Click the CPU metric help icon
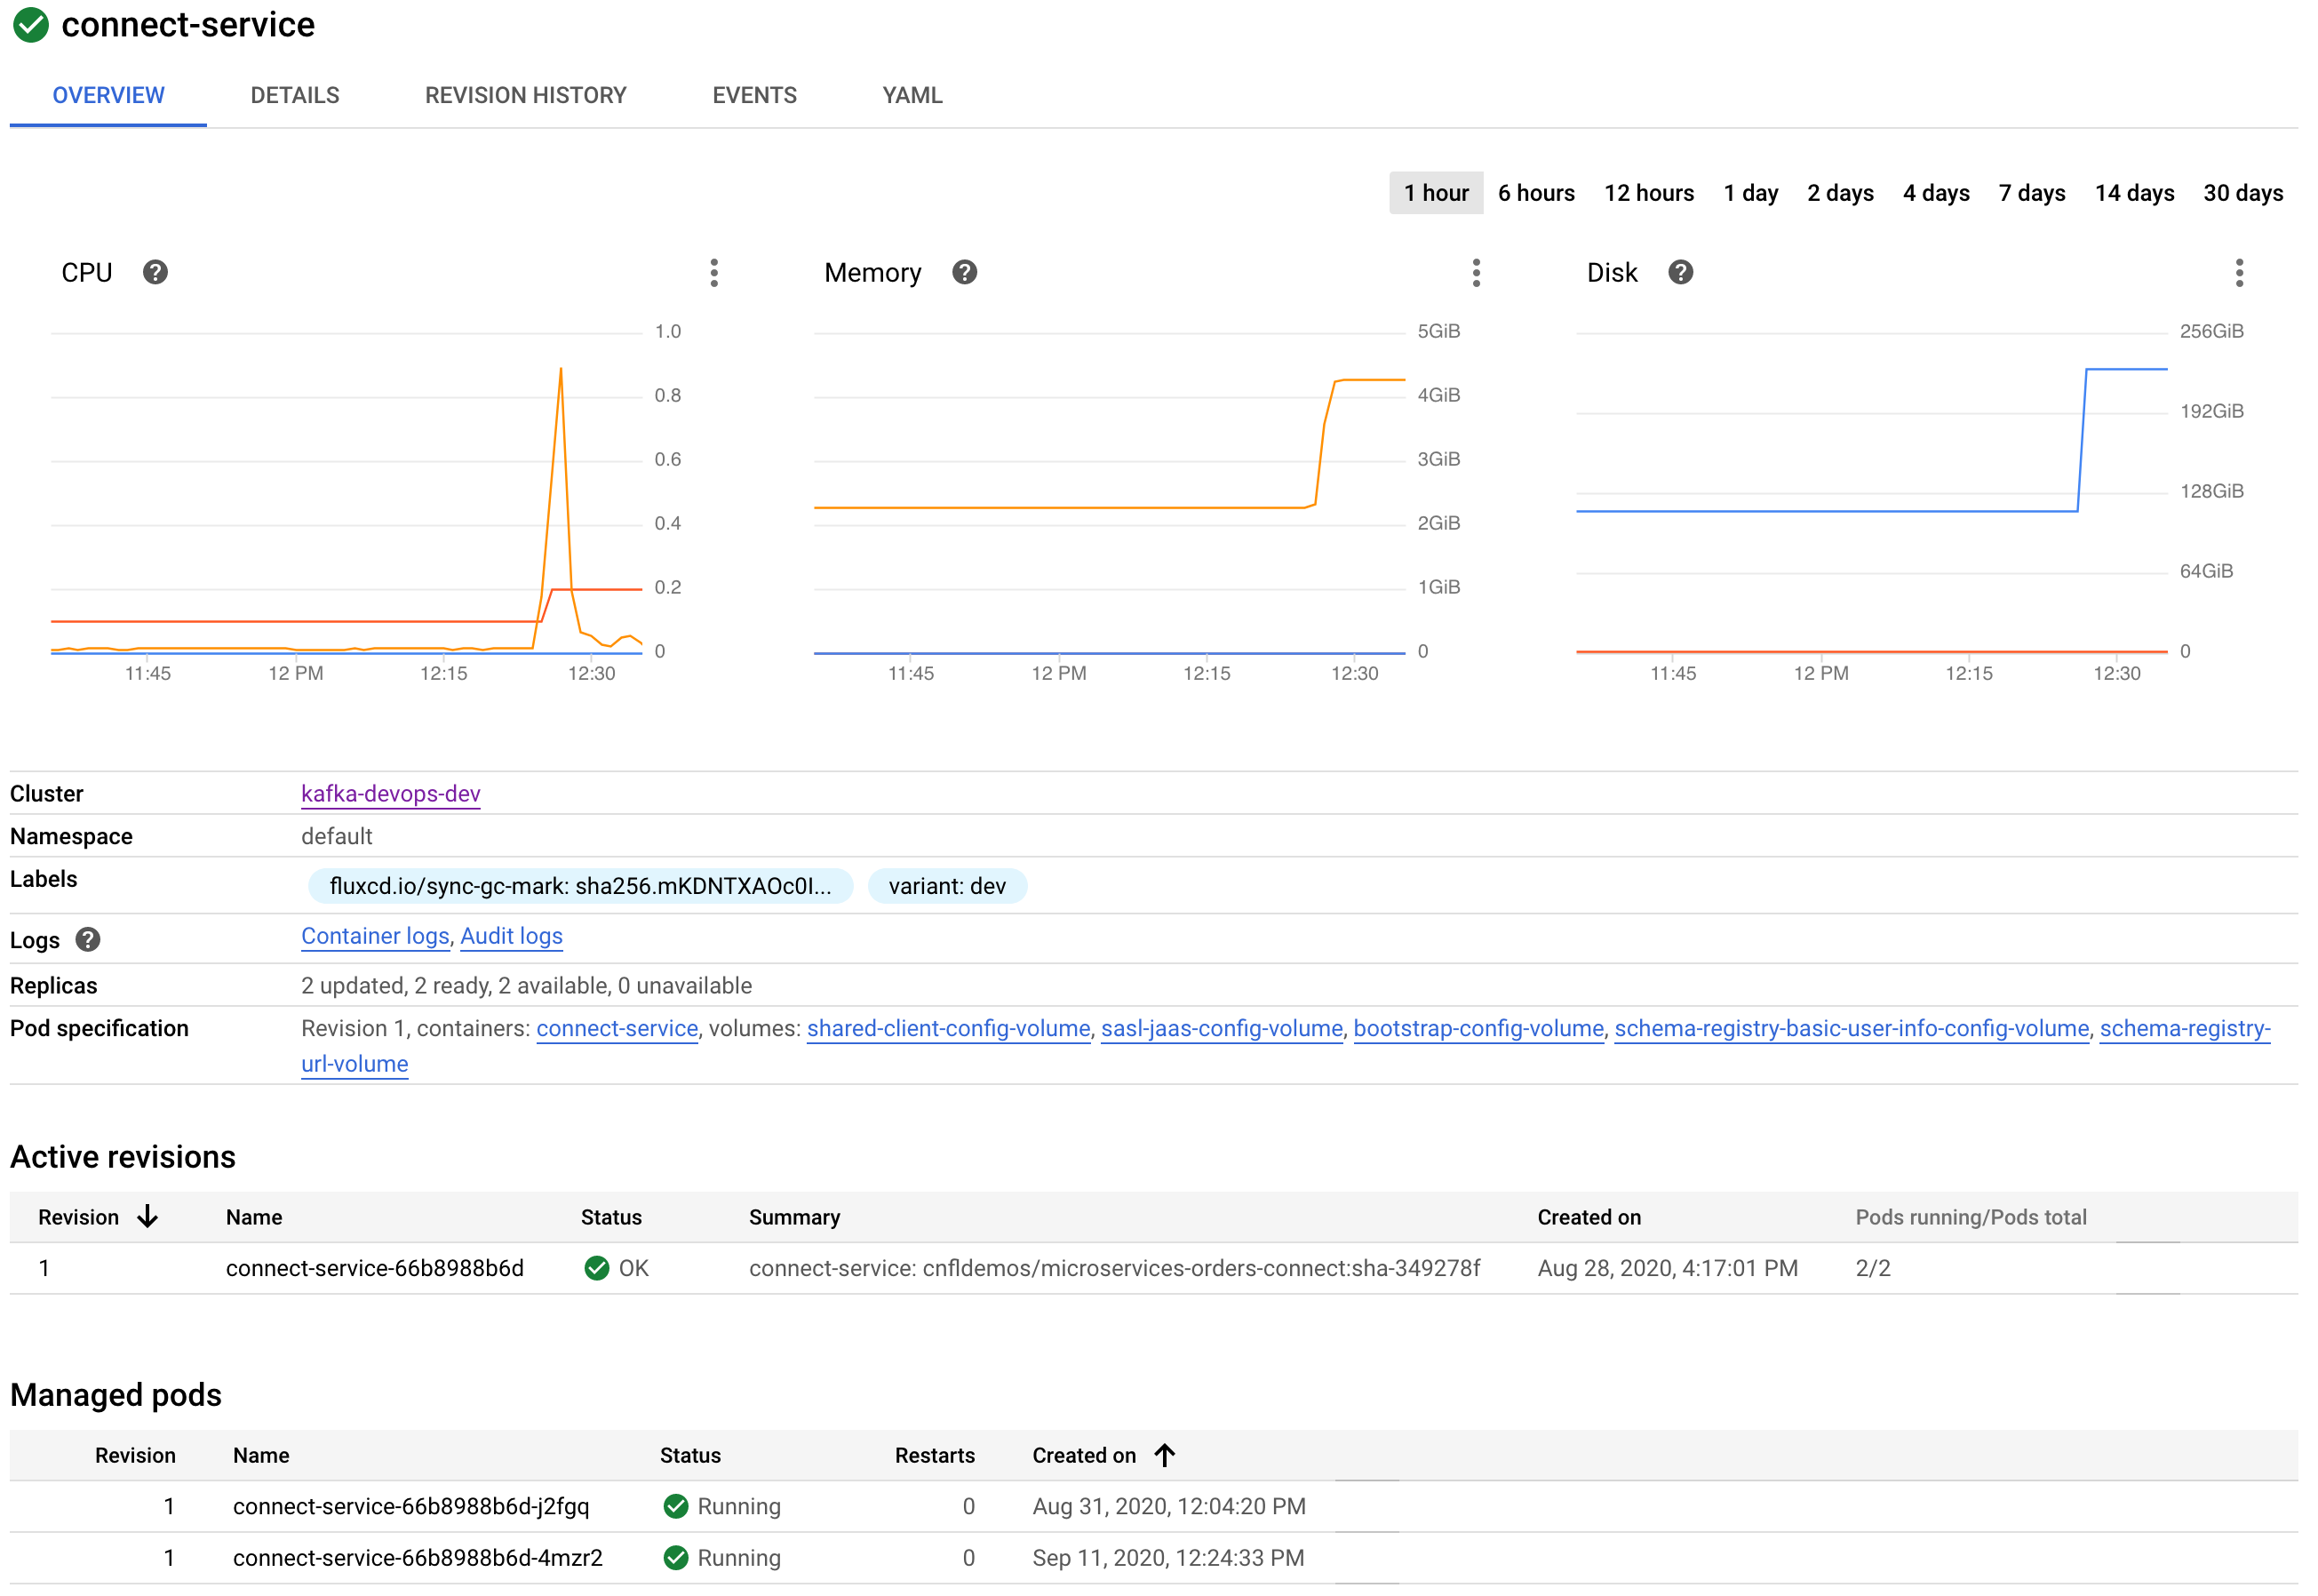 pyautogui.click(x=153, y=271)
